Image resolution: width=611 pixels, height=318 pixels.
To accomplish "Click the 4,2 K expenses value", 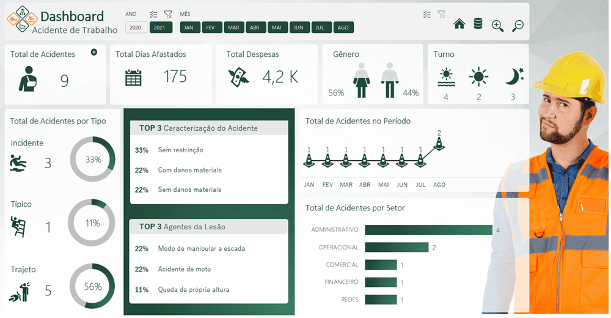I will [280, 77].
